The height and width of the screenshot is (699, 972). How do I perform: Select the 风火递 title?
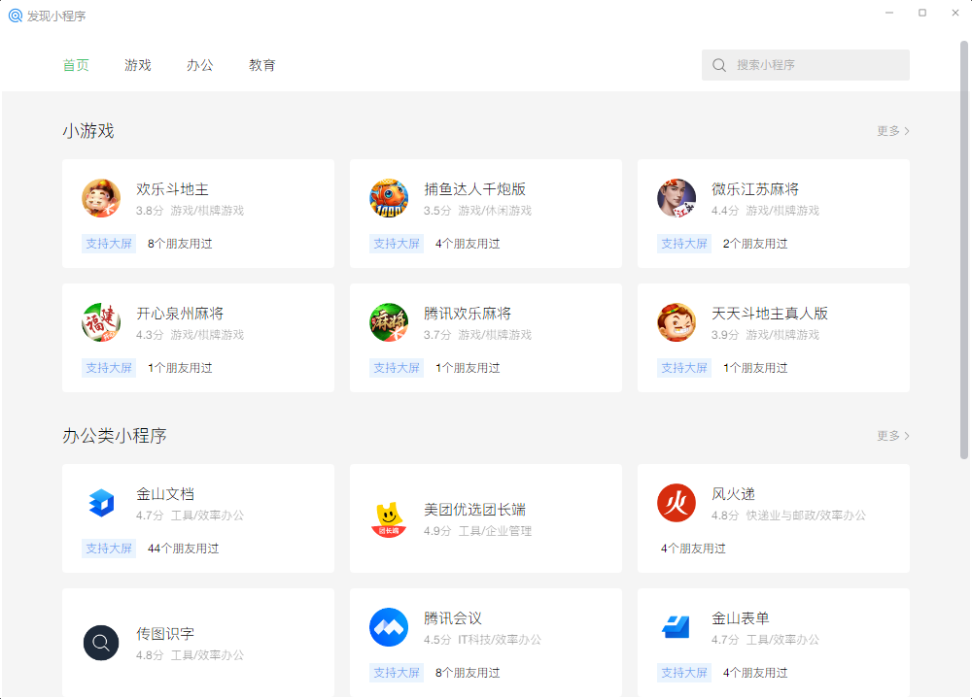733,494
